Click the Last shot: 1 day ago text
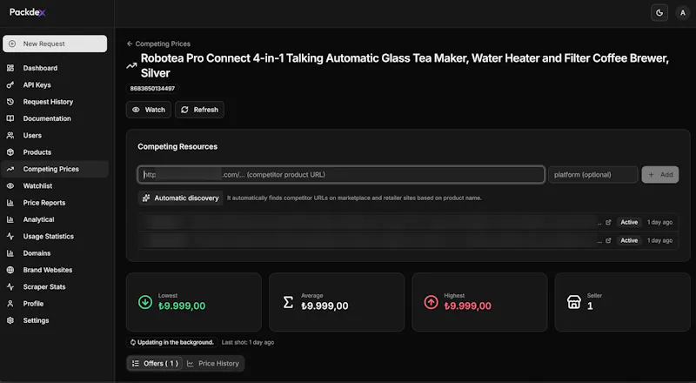 pos(248,343)
